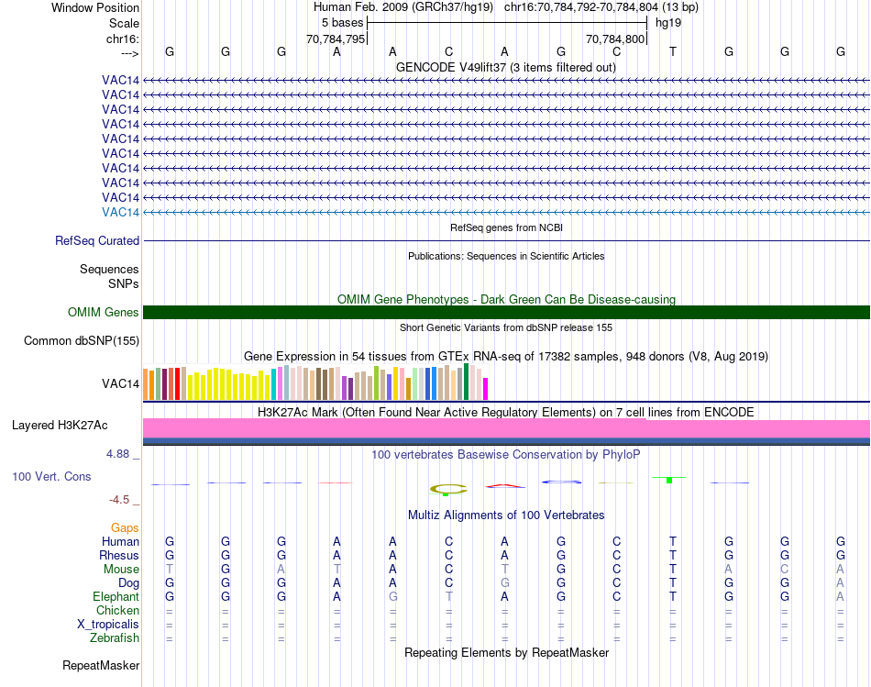Click the SNPs track label
This screenshot has width=871, height=687.
[124, 283]
